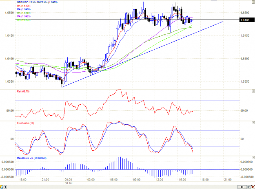Viewport: 255px width, 189px height.
Task: Click the blue ascending trendline's right end
Action: (x=223, y=22)
